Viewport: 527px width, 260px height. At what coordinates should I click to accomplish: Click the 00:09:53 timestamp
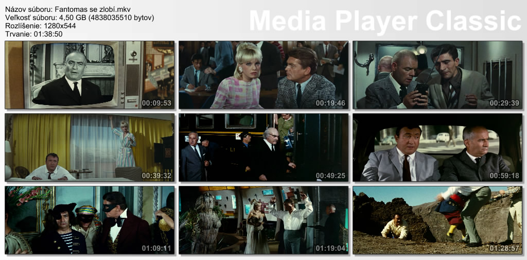(157, 103)
